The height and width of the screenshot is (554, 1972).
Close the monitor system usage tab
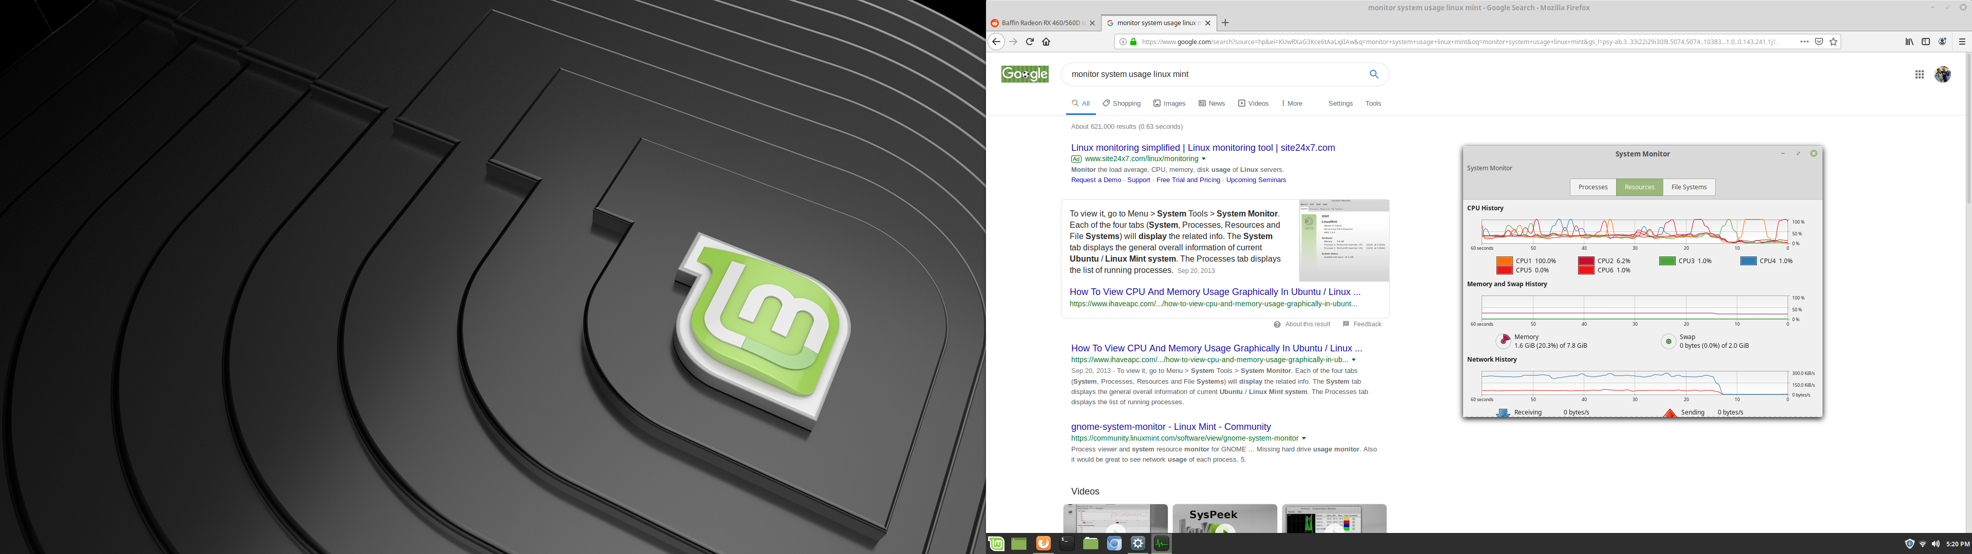tap(1208, 23)
